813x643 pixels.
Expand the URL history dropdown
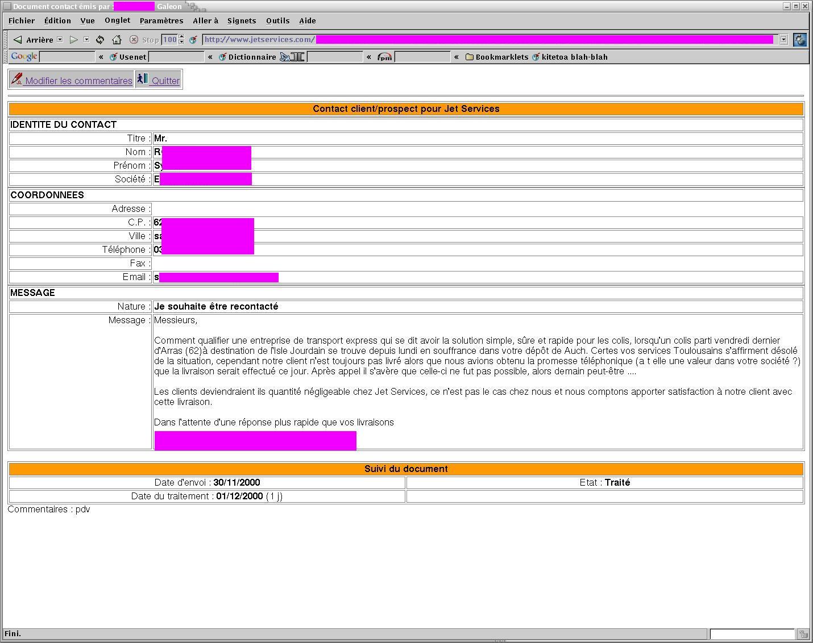[x=783, y=40]
